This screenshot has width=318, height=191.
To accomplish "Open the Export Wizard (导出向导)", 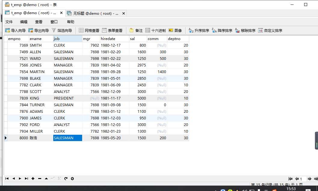I will [x=39, y=30].
